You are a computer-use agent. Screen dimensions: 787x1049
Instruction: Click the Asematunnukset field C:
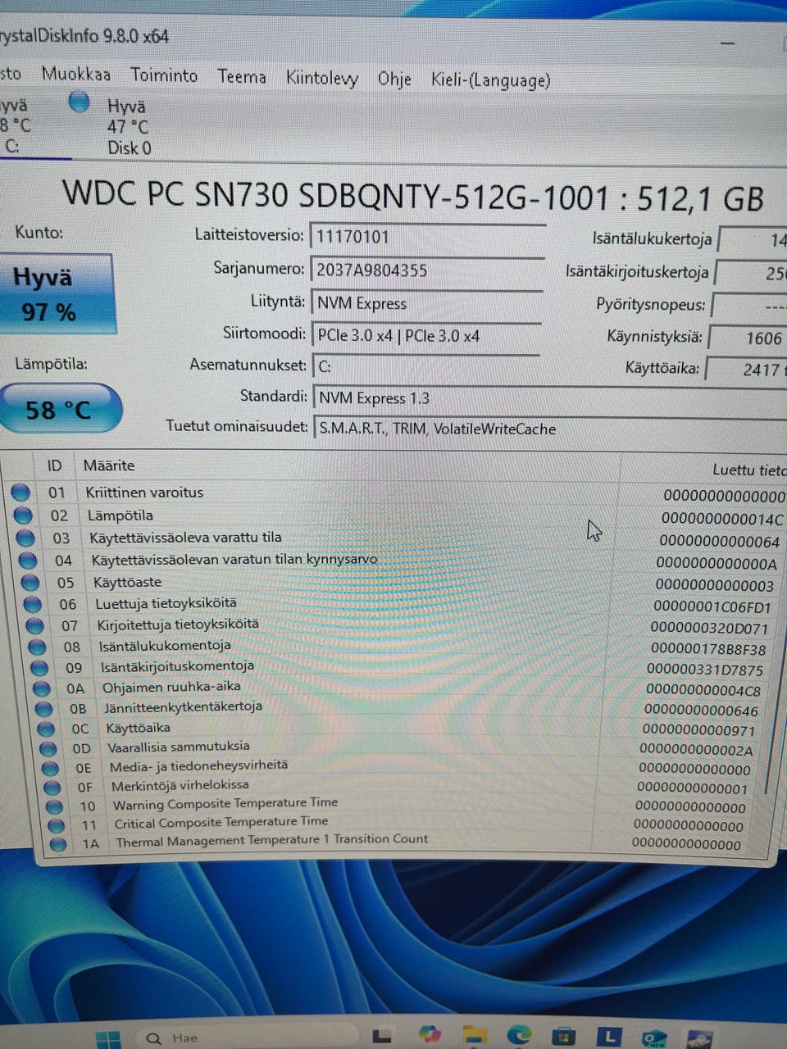pos(425,366)
